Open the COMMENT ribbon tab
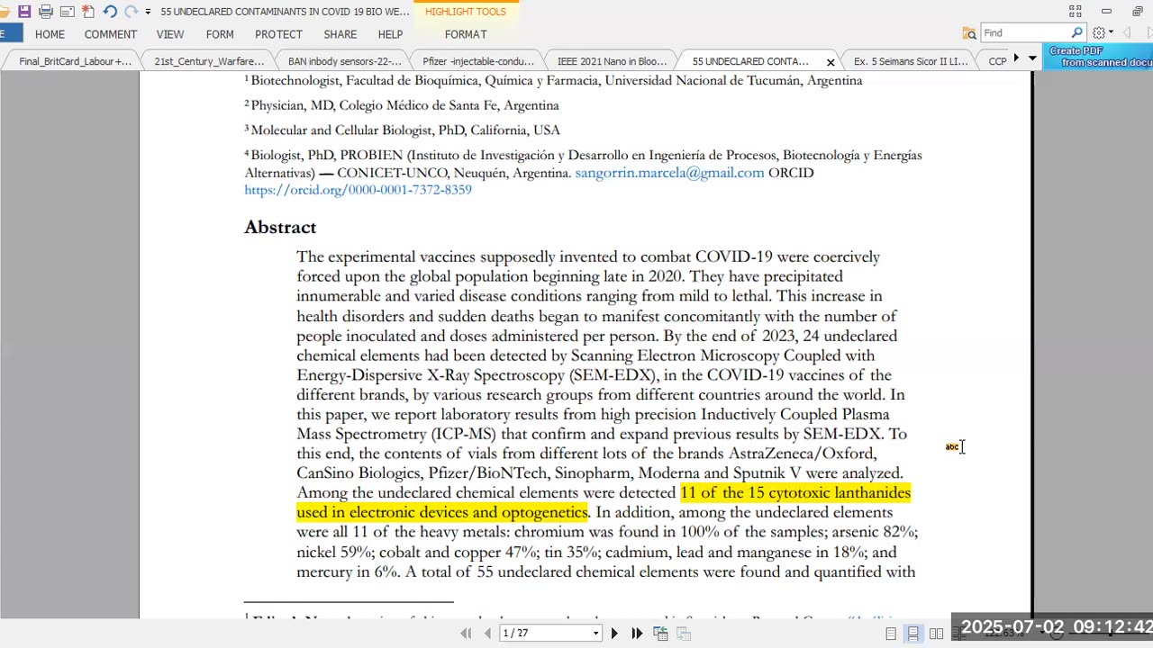Viewport: 1153px width, 648px height. click(111, 34)
